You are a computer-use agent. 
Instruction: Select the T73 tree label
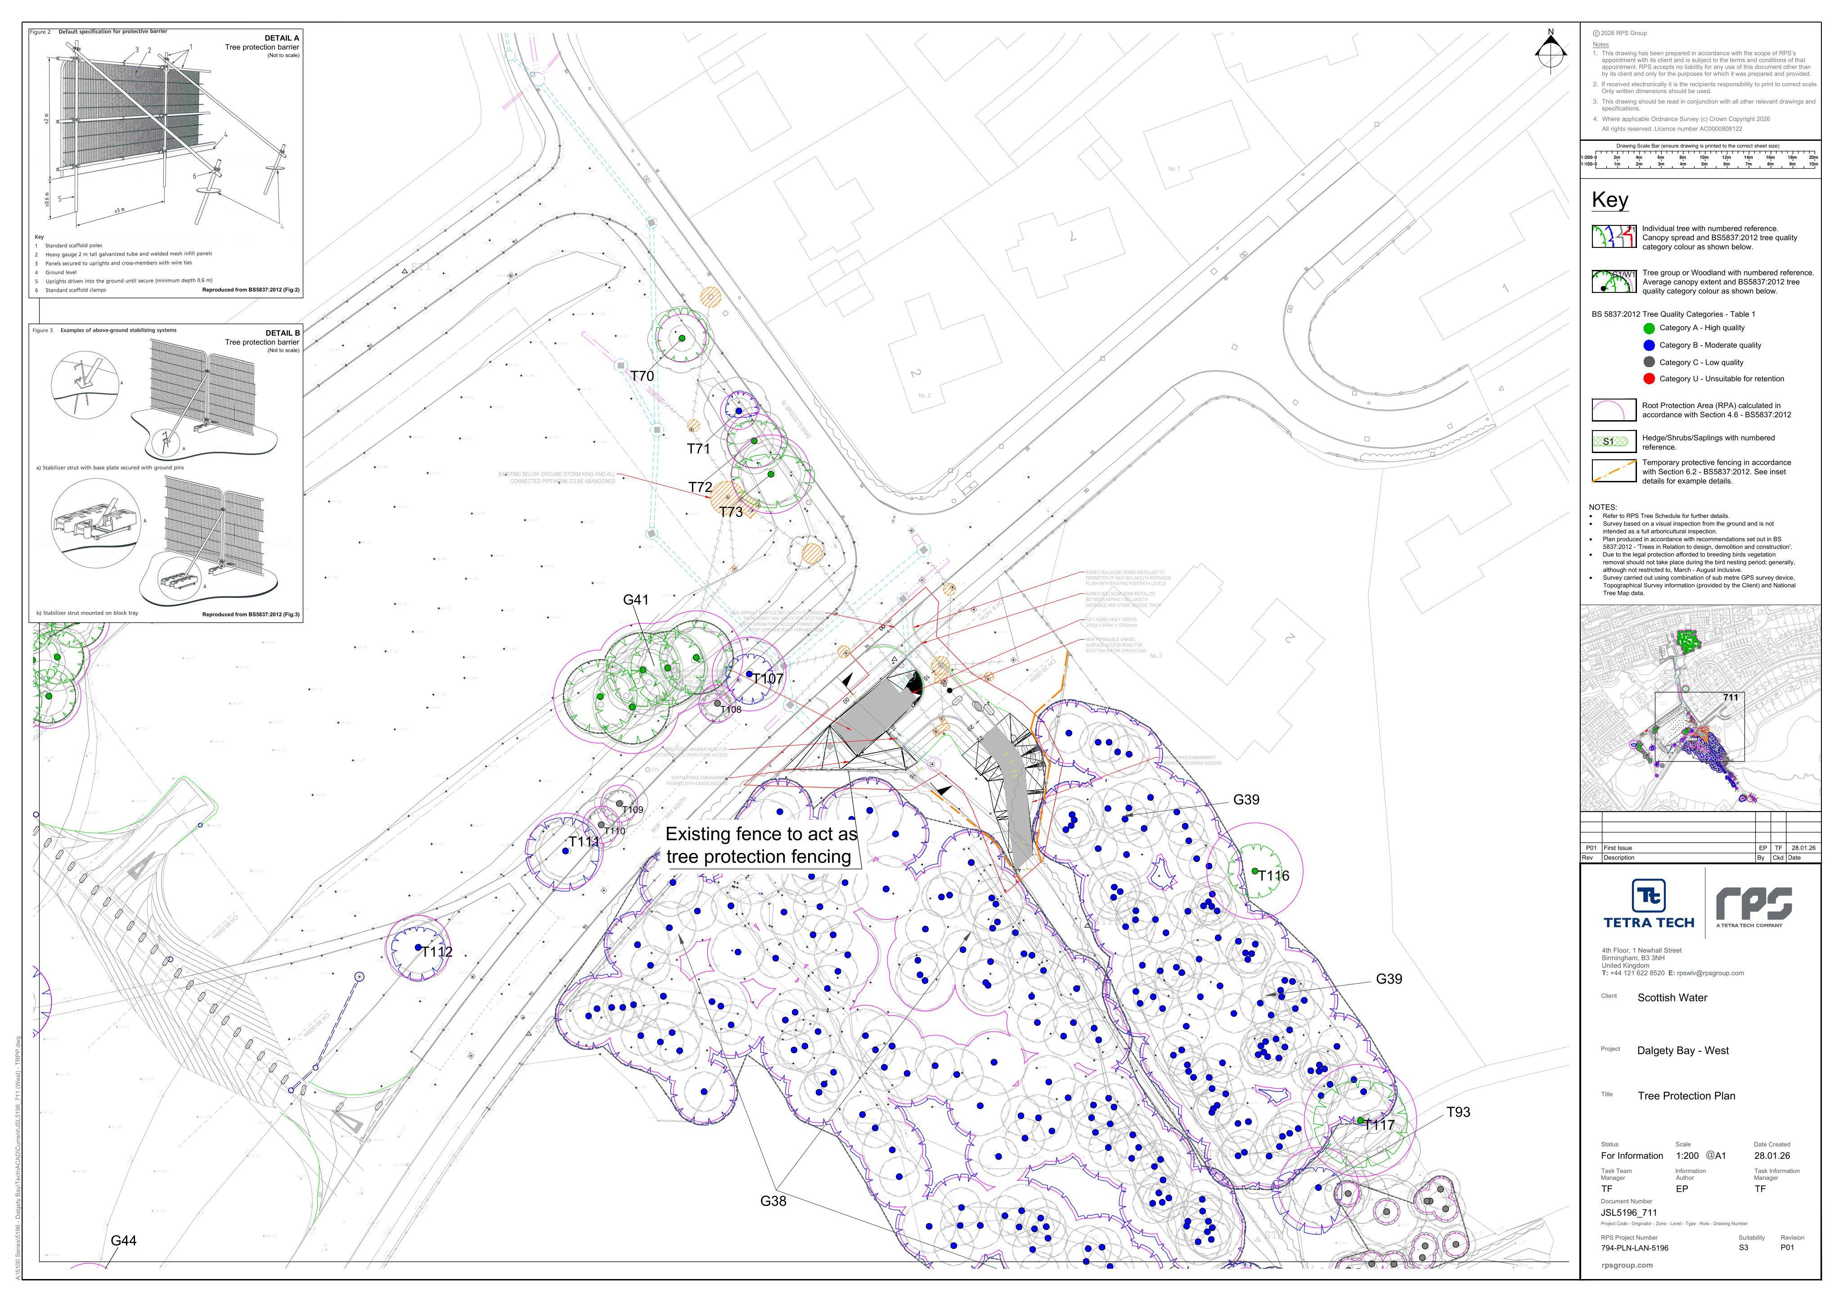click(x=730, y=512)
